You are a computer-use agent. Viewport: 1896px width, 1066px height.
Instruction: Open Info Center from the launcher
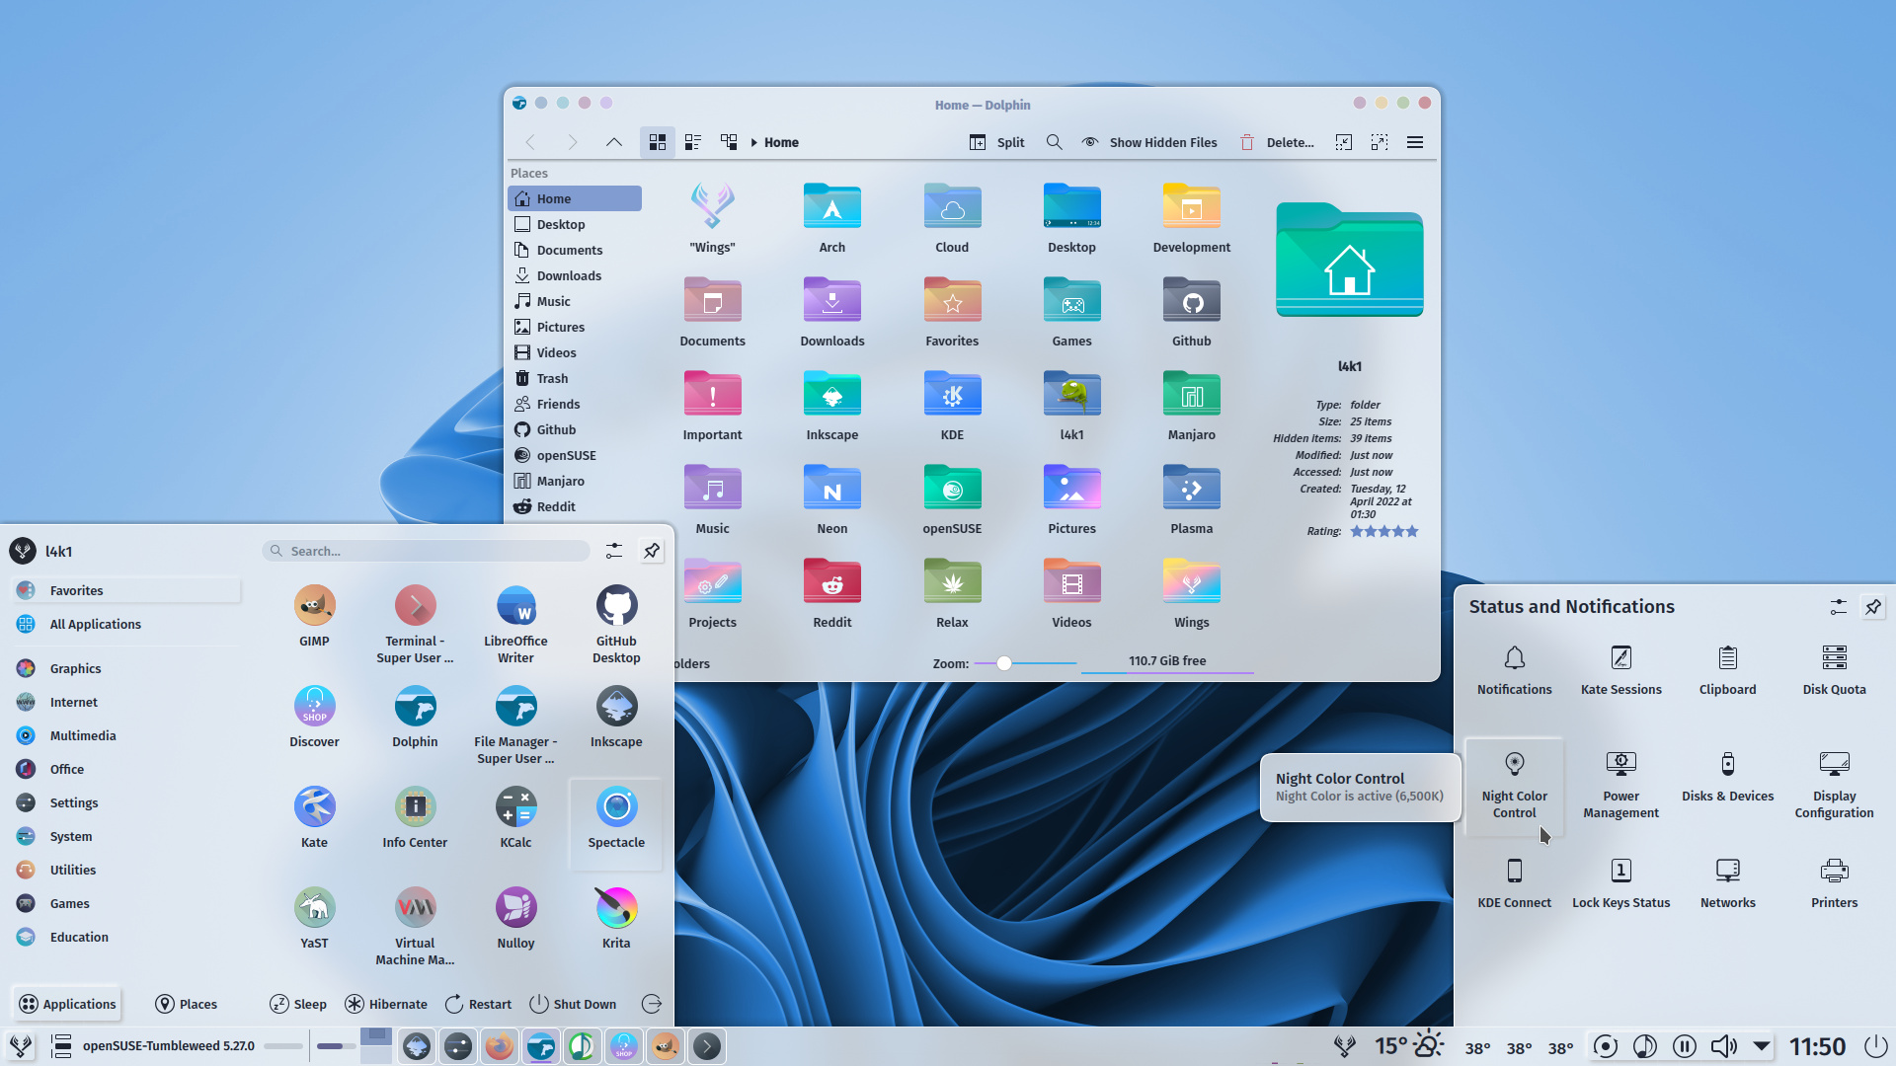(415, 818)
